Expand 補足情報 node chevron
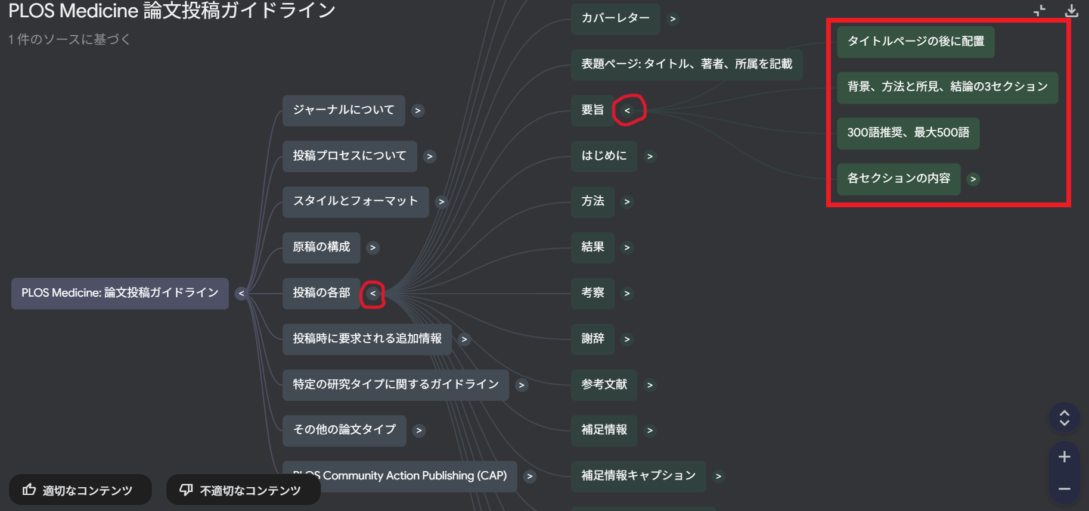This screenshot has width=1089, height=511. [650, 431]
